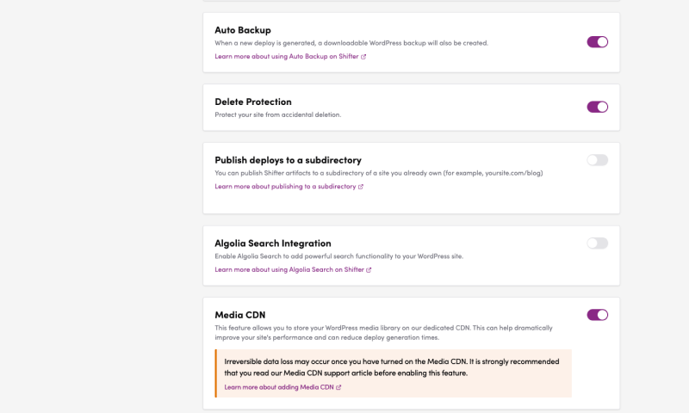The width and height of the screenshot is (689, 413).
Task: Click 'You can publish Shifter artifacts' description
Action: coord(379,173)
